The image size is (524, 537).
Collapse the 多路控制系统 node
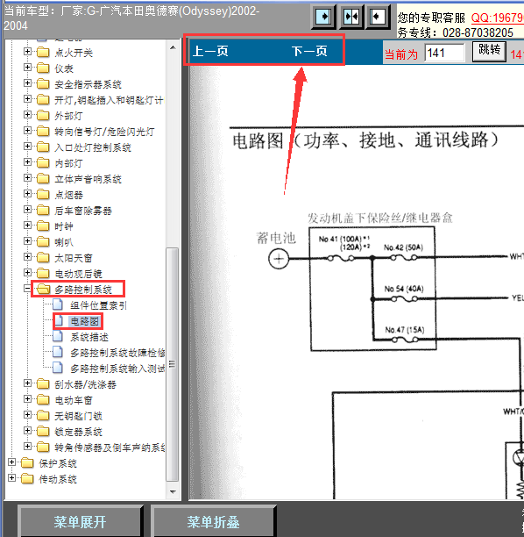pyautogui.click(x=27, y=289)
